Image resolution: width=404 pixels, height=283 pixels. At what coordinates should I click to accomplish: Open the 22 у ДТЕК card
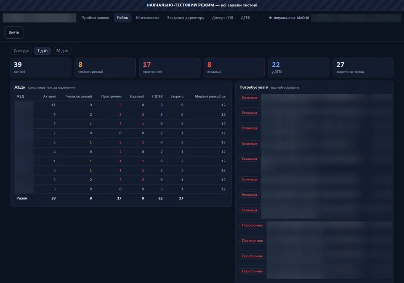tap(299, 67)
